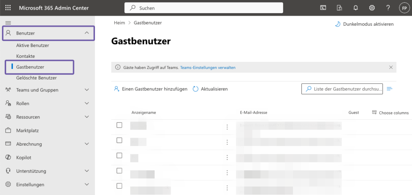Open more actions dots for fifth guest row
This screenshot has height=195, width=412.
227,188
